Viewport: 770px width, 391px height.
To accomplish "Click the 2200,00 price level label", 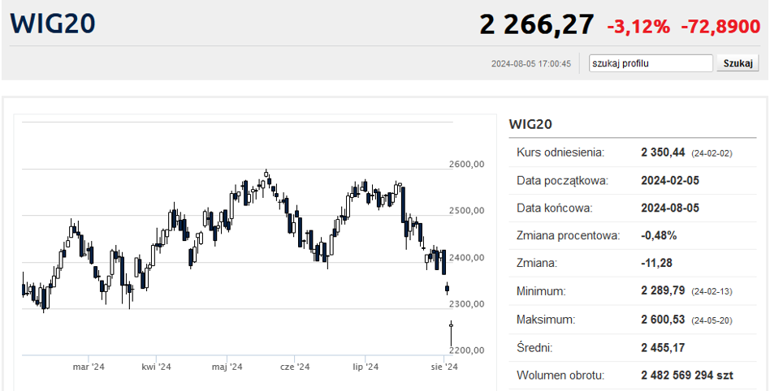I will 467,350.
